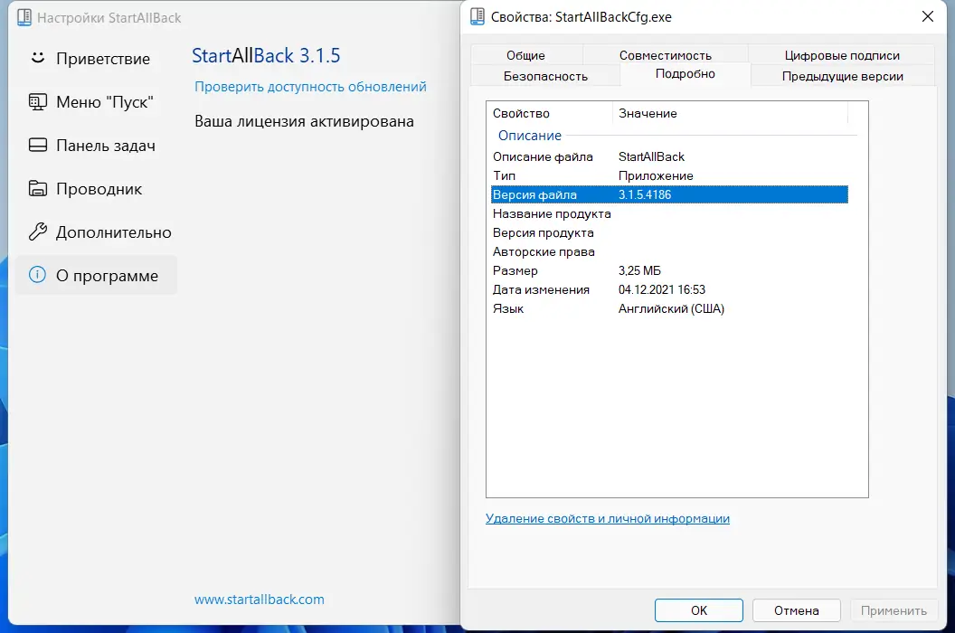Click the value Английский (США)
955x633 pixels.
coord(671,309)
